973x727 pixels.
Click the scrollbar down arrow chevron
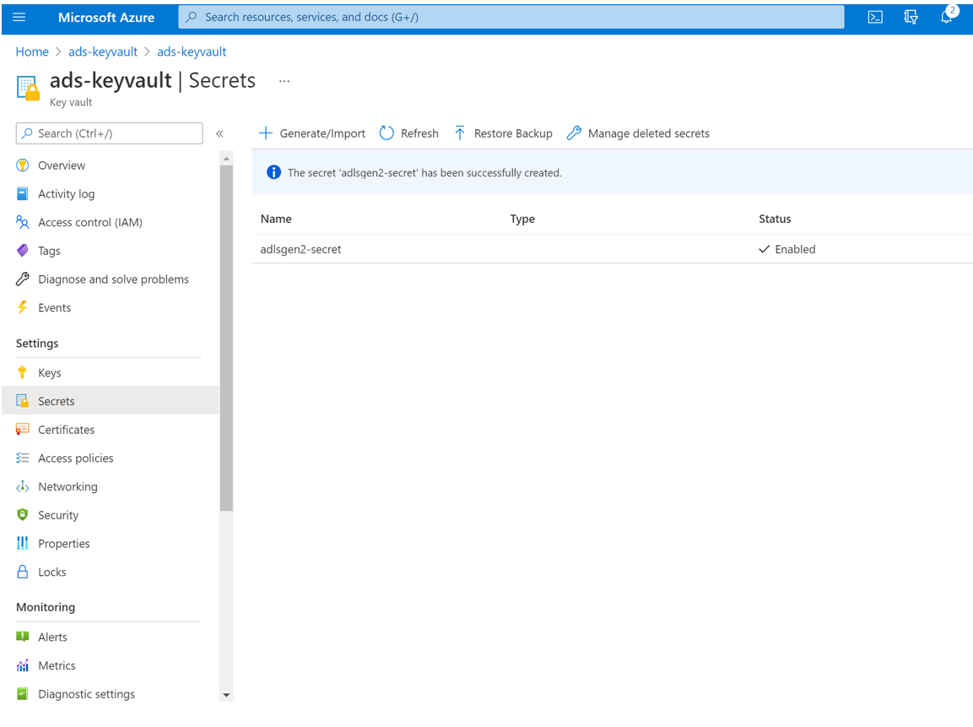pos(226,696)
